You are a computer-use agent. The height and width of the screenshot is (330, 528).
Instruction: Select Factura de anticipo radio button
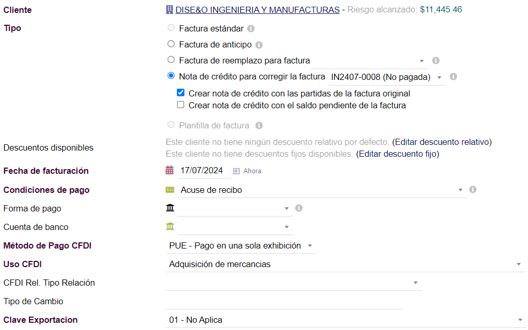(x=171, y=44)
